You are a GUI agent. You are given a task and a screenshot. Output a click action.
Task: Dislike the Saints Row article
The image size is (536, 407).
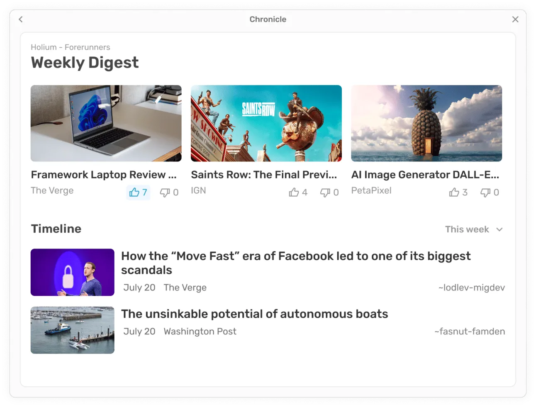(x=329, y=193)
